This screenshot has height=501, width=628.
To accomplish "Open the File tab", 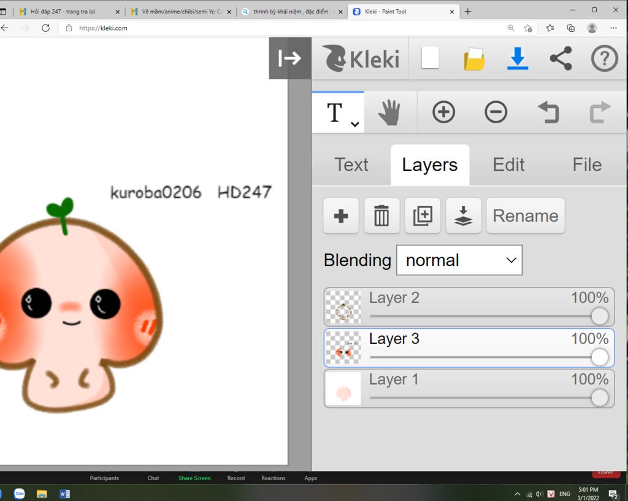I will tap(587, 164).
